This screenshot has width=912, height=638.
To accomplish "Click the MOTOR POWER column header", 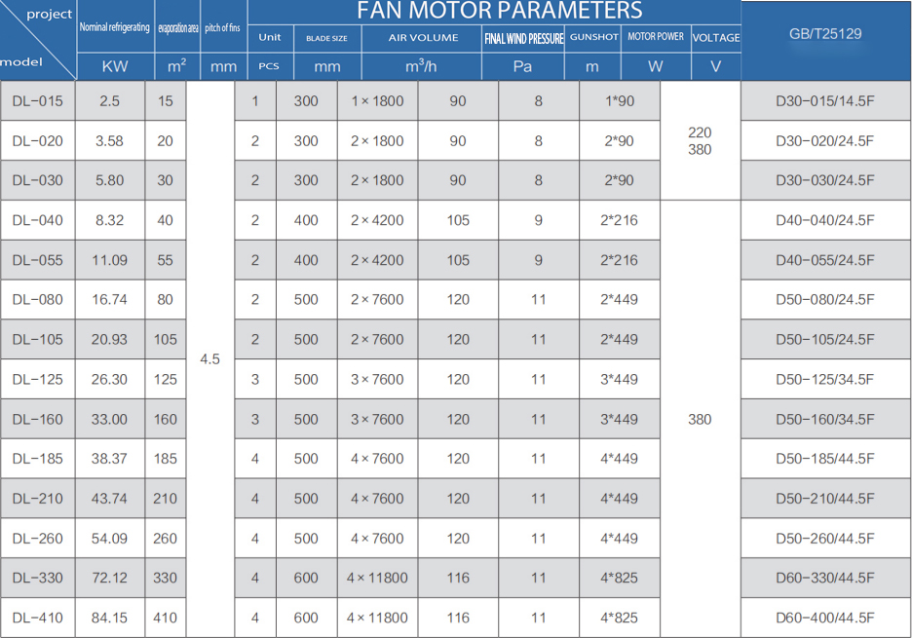I will [x=655, y=37].
